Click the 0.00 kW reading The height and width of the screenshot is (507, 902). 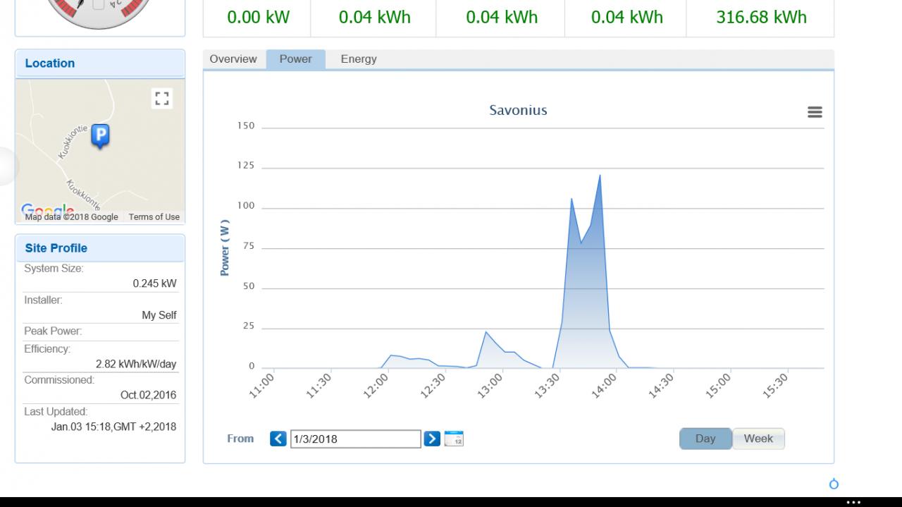[x=258, y=18]
